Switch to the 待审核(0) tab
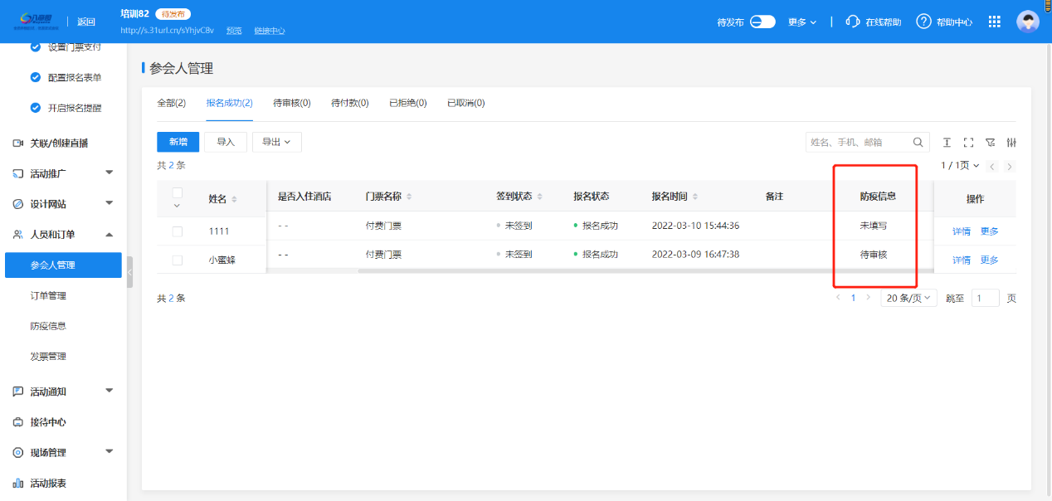This screenshot has width=1052, height=501. [x=292, y=103]
